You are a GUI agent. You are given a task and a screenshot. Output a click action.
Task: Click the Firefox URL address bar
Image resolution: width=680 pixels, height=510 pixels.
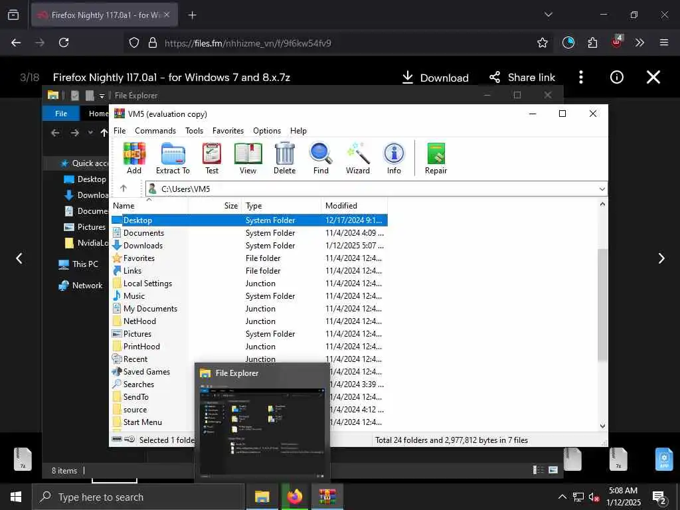pos(337,43)
